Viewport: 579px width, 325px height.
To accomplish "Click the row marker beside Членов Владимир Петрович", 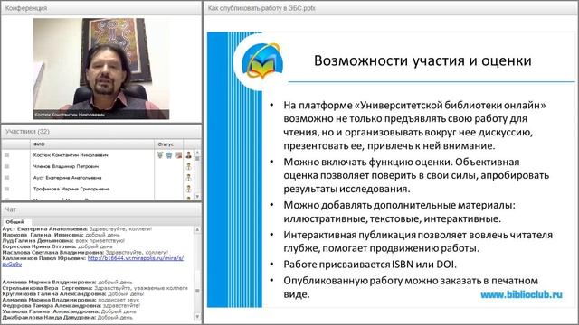I will (6, 166).
